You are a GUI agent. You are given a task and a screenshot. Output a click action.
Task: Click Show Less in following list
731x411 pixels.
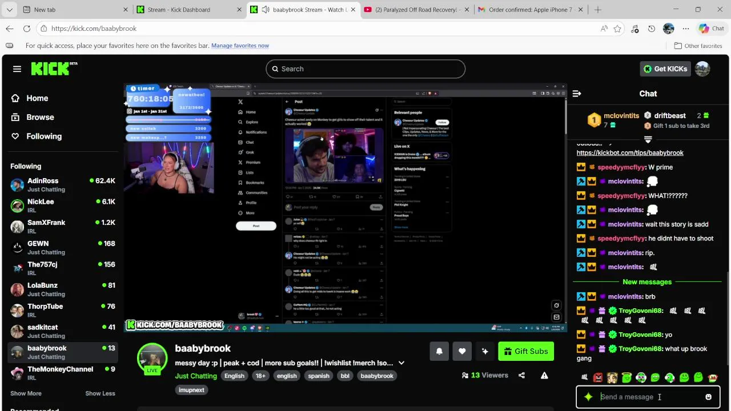100,393
